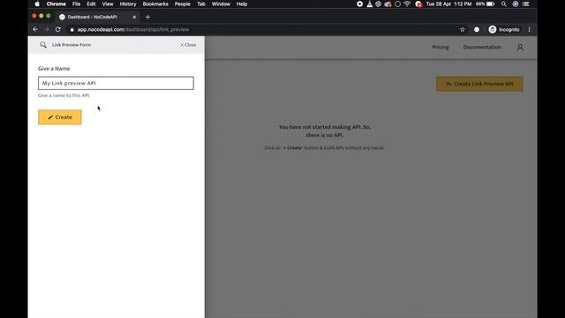Open the Notification Center list icon
This screenshot has height=318, width=565.
tap(526, 4)
